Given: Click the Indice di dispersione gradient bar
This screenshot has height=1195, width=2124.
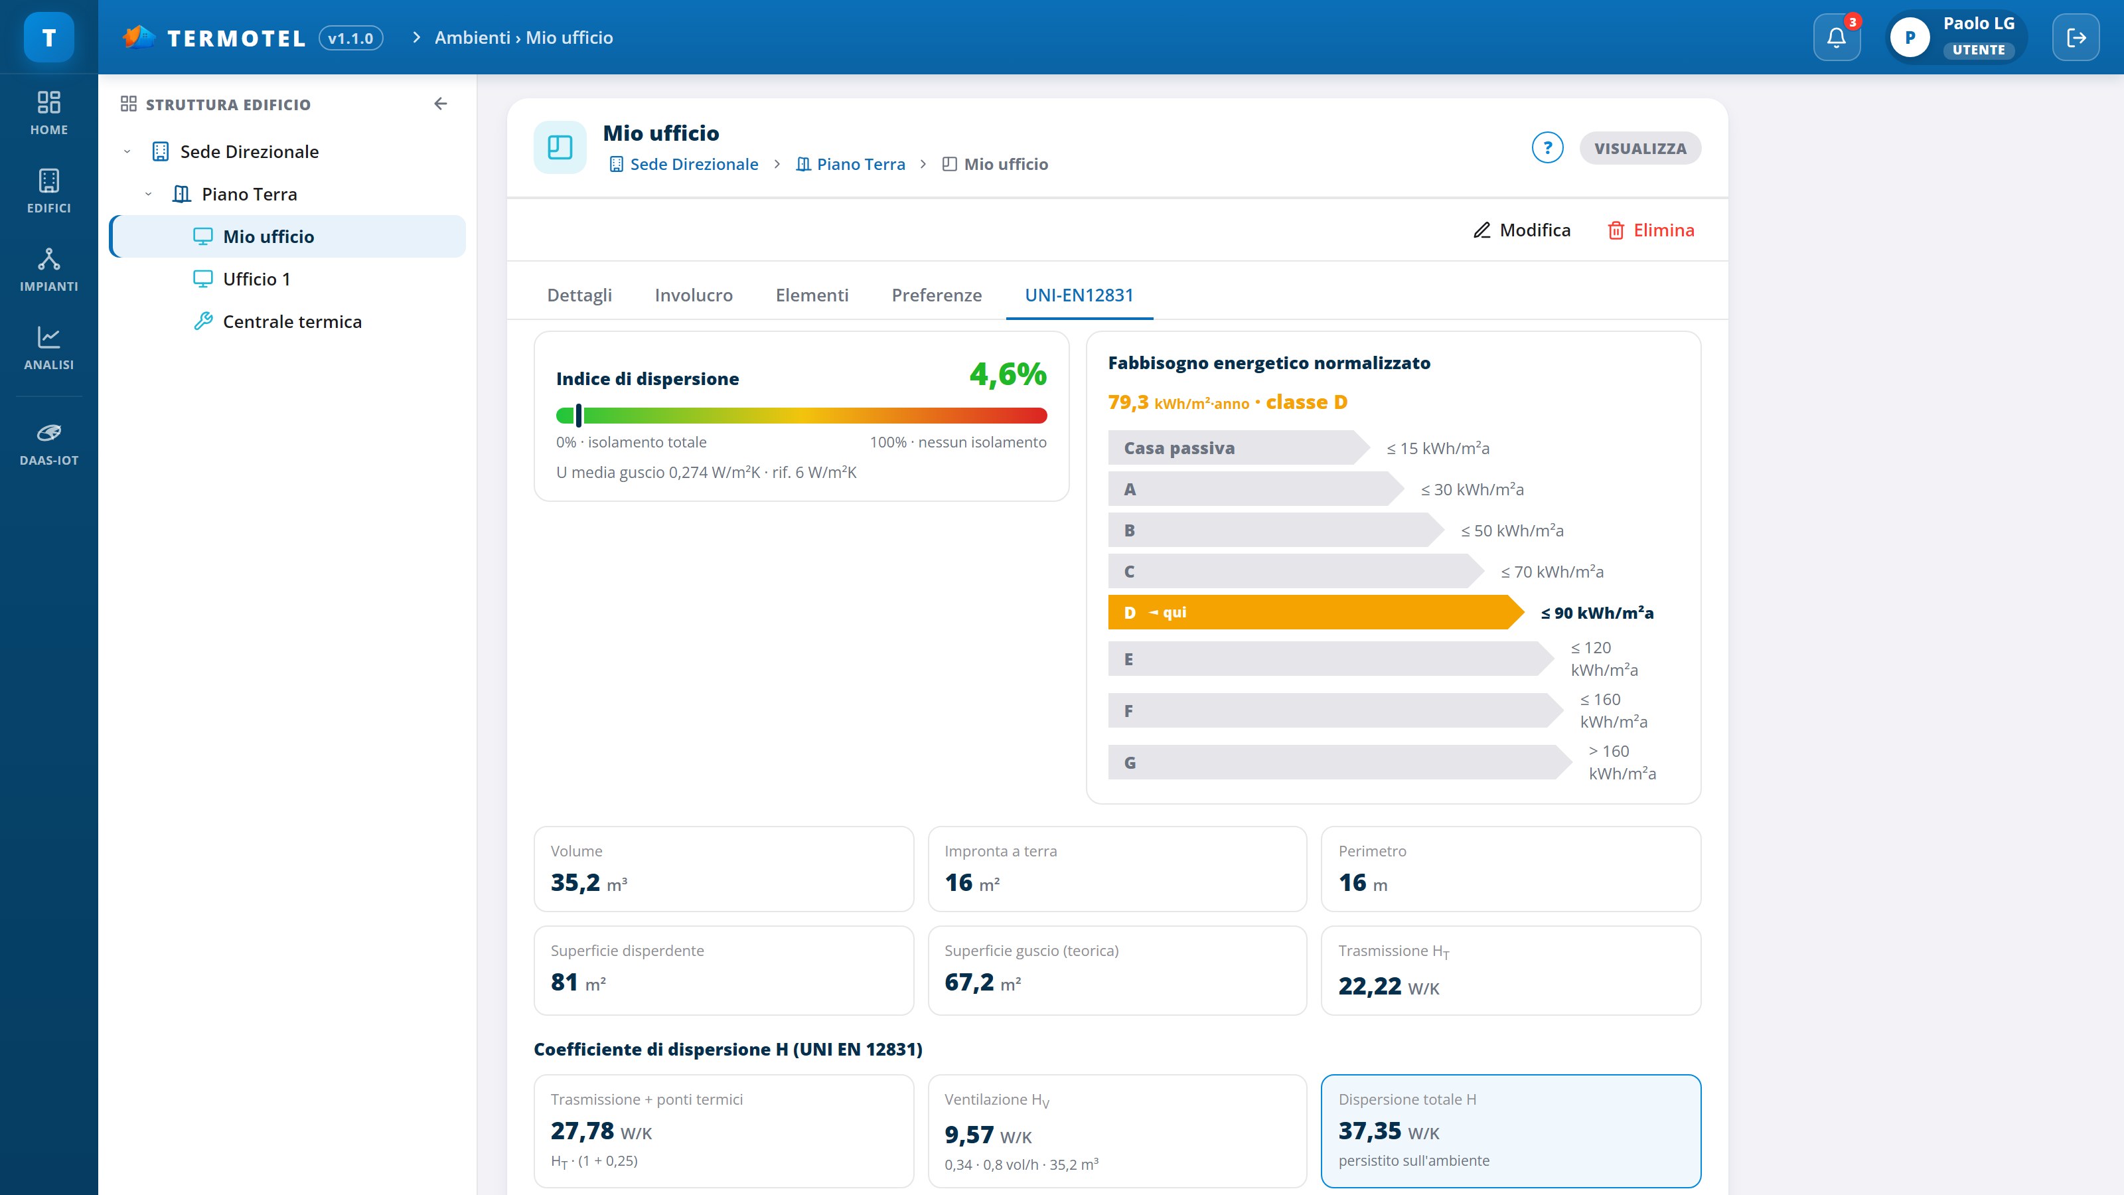Looking at the screenshot, I should [801, 416].
